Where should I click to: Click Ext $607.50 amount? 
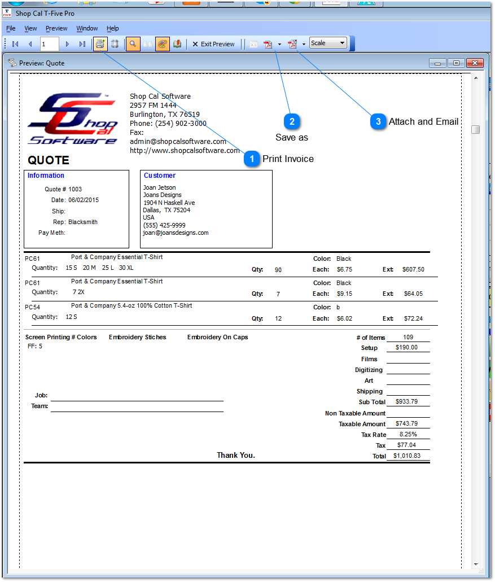pos(413,269)
